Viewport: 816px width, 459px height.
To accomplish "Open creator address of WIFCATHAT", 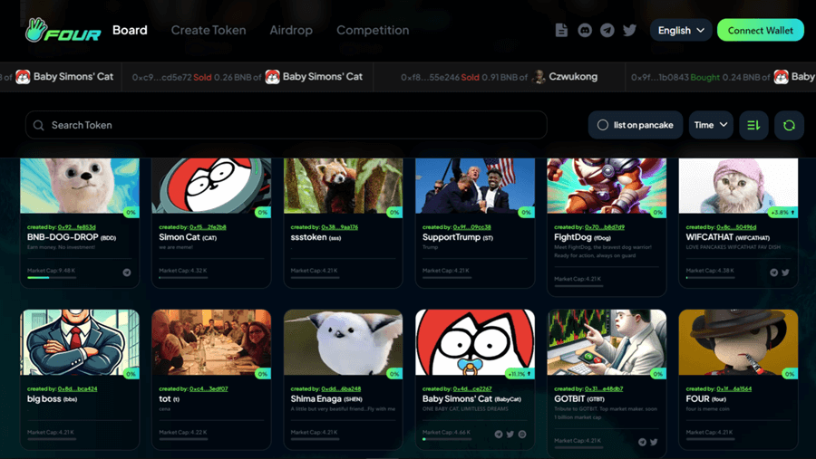I will tap(736, 227).
